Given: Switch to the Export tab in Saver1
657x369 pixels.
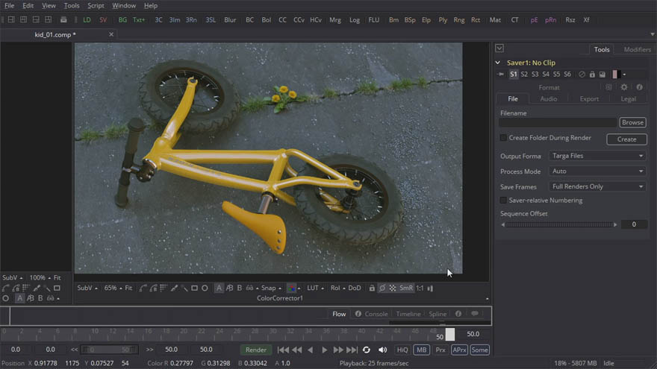Looking at the screenshot, I should 589,98.
